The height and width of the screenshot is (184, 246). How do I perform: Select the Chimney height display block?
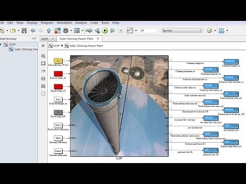[231, 61]
